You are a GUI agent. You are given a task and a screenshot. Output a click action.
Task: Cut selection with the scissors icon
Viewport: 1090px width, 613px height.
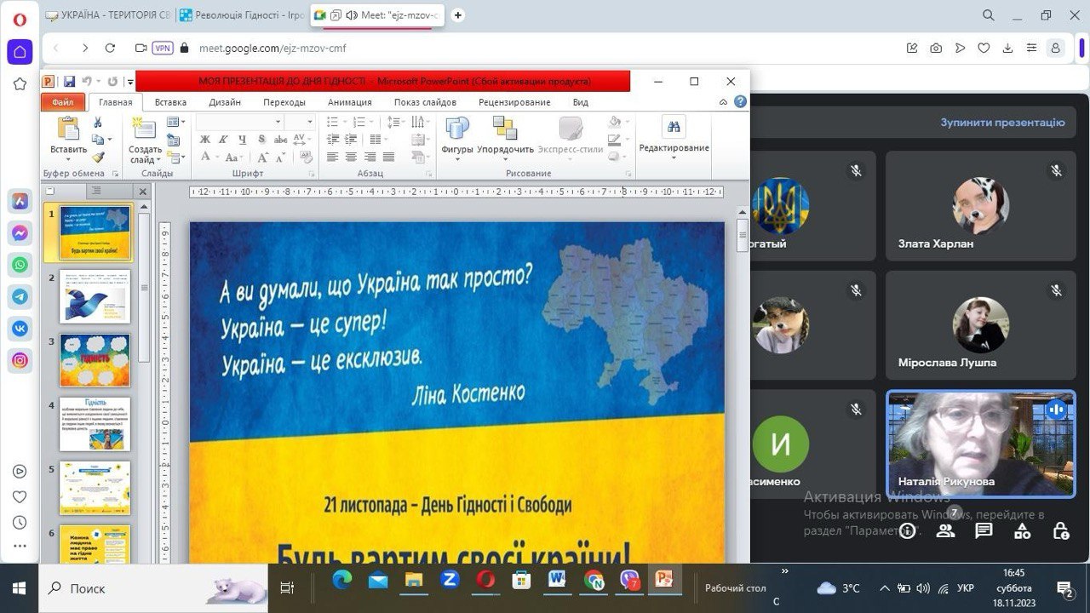tap(98, 123)
